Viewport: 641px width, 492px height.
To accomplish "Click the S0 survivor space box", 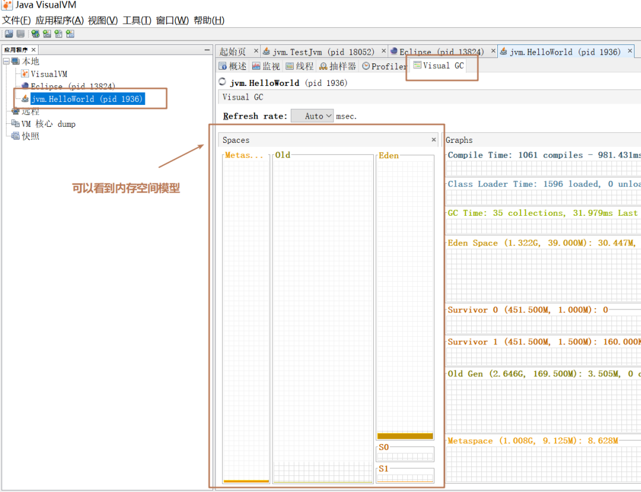I will tap(405, 453).
